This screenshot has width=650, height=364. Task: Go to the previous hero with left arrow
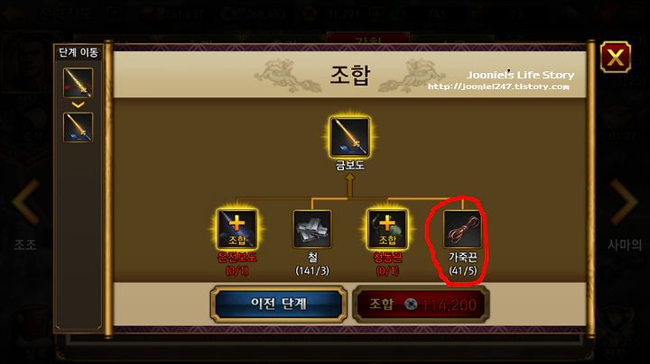tap(26, 202)
